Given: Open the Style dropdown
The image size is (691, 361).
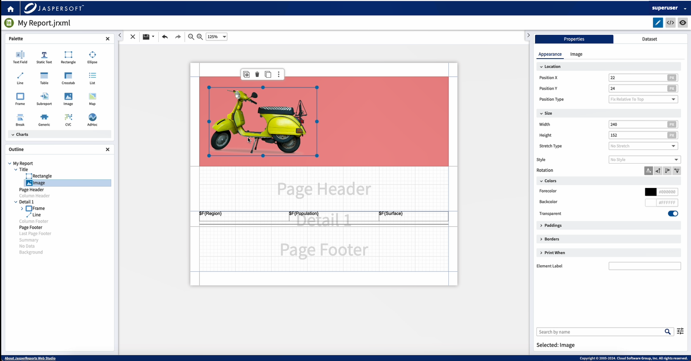Looking at the screenshot, I should [x=644, y=159].
